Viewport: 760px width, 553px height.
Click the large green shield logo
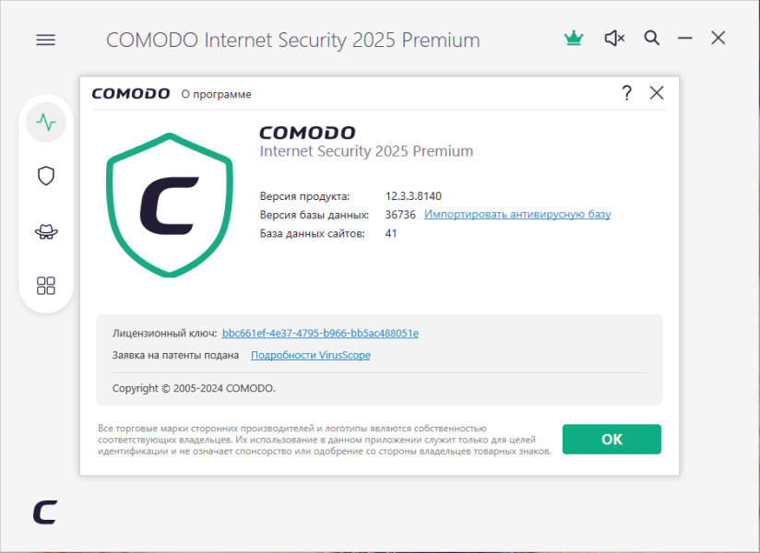[170, 205]
